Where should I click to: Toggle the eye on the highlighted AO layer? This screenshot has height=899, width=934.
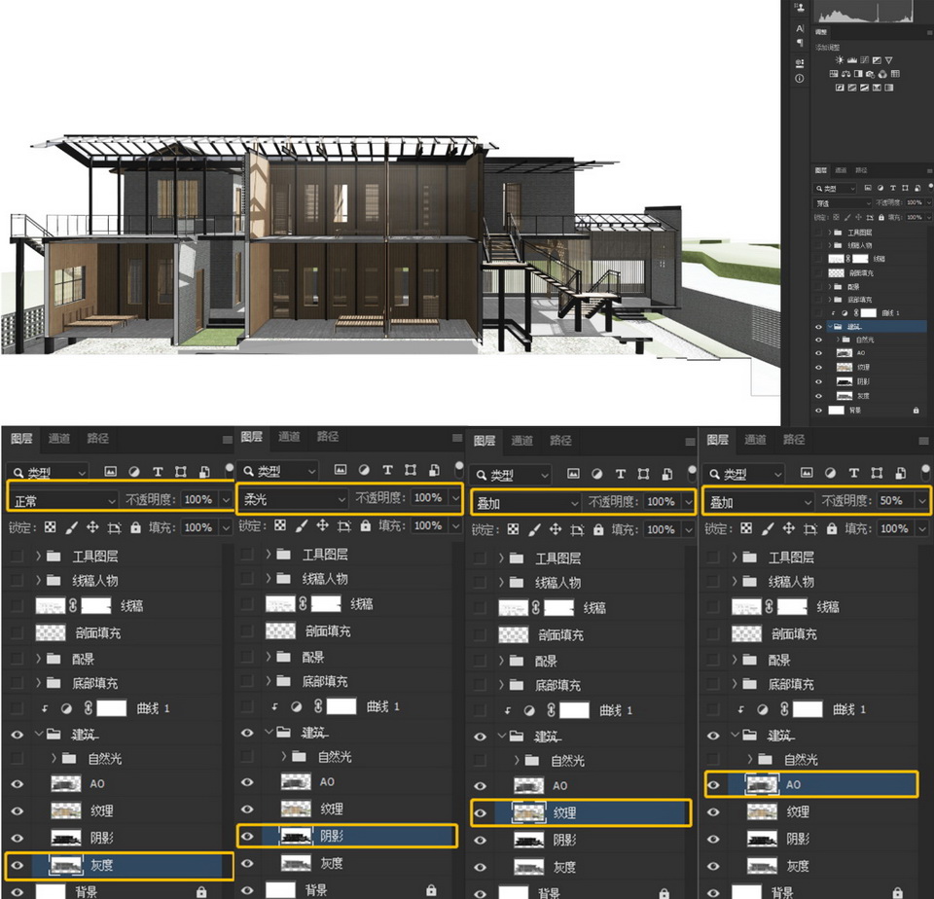coord(714,783)
